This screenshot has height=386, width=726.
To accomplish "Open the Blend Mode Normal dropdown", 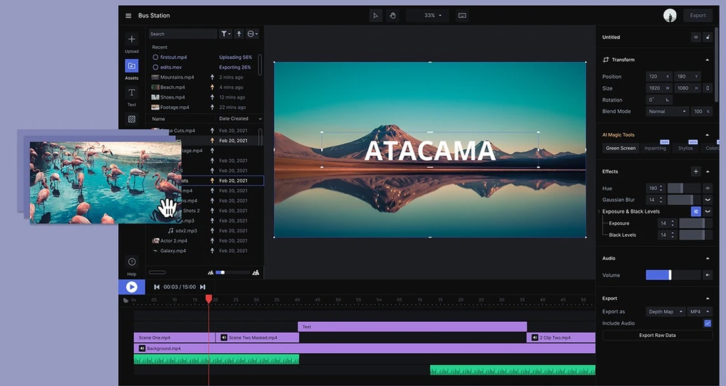I will pos(667,111).
